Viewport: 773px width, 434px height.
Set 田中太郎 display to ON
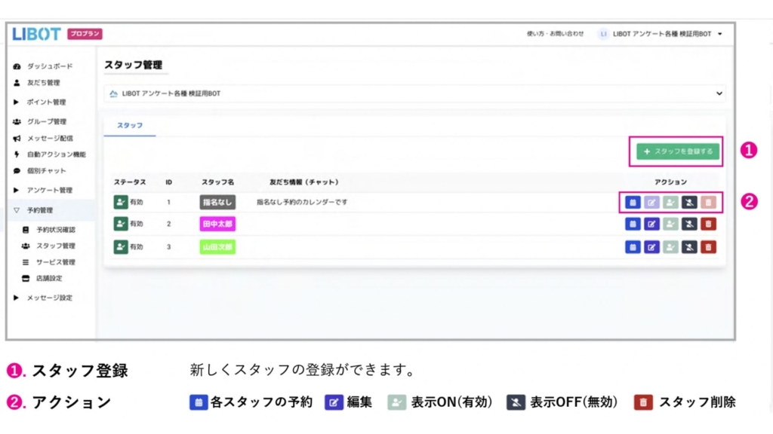pyautogui.click(x=670, y=224)
